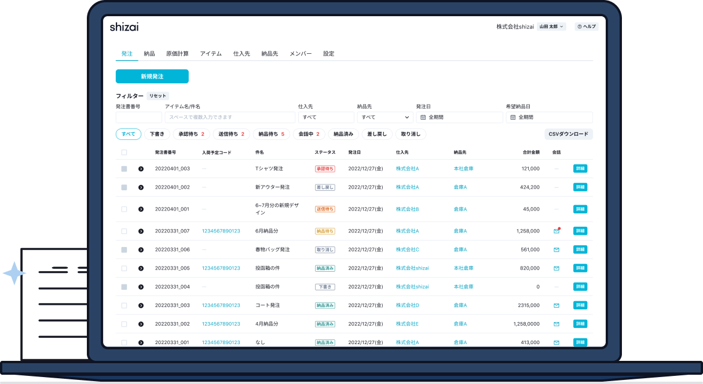Open 詳細 for order 20220401_003
Image resolution: width=703 pixels, height=384 pixels.
coord(580,169)
